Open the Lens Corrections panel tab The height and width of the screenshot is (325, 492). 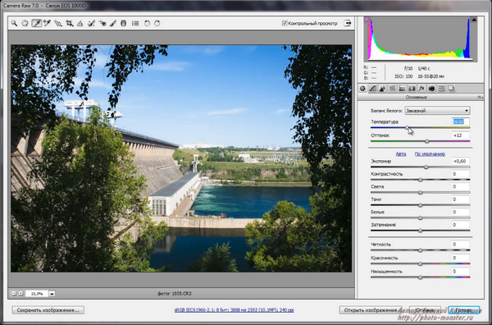point(412,89)
